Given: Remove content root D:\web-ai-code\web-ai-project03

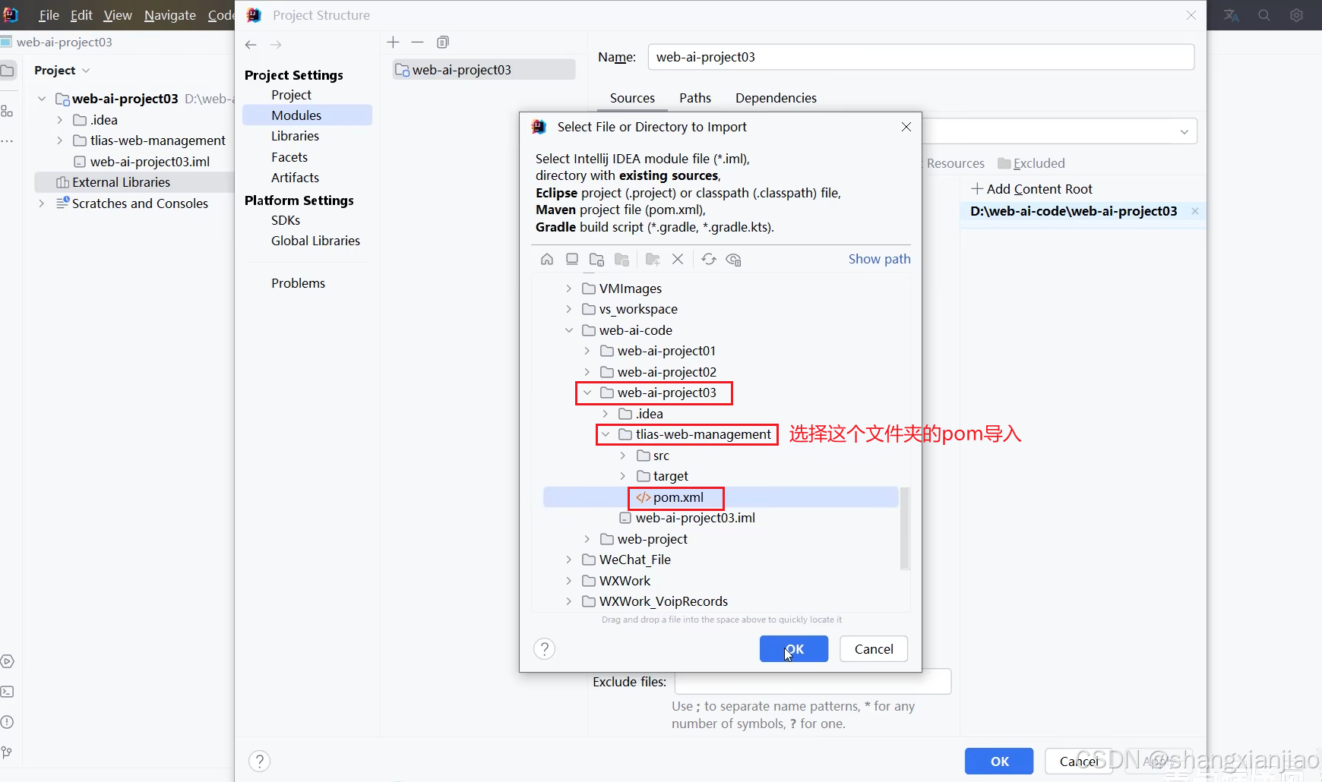Looking at the screenshot, I should (x=1195, y=211).
